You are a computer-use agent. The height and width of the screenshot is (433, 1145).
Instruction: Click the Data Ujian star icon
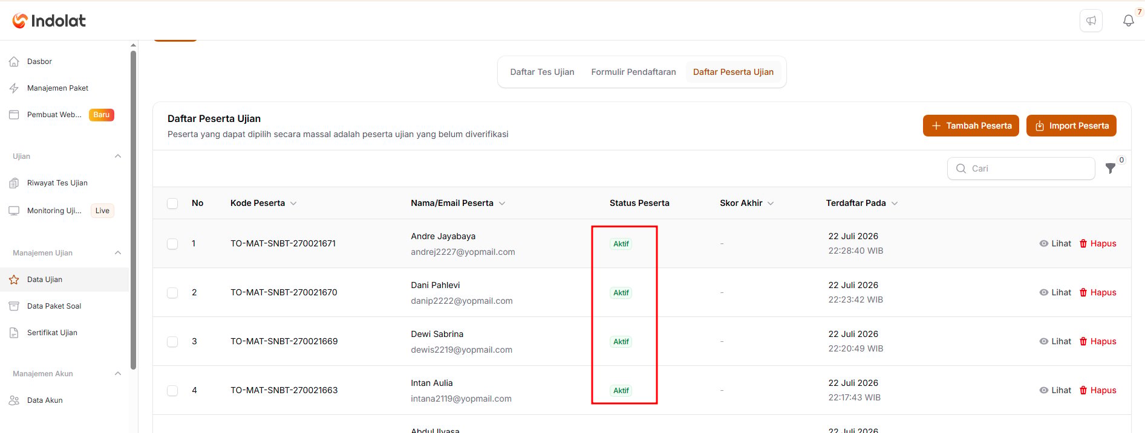(x=14, y=280)
